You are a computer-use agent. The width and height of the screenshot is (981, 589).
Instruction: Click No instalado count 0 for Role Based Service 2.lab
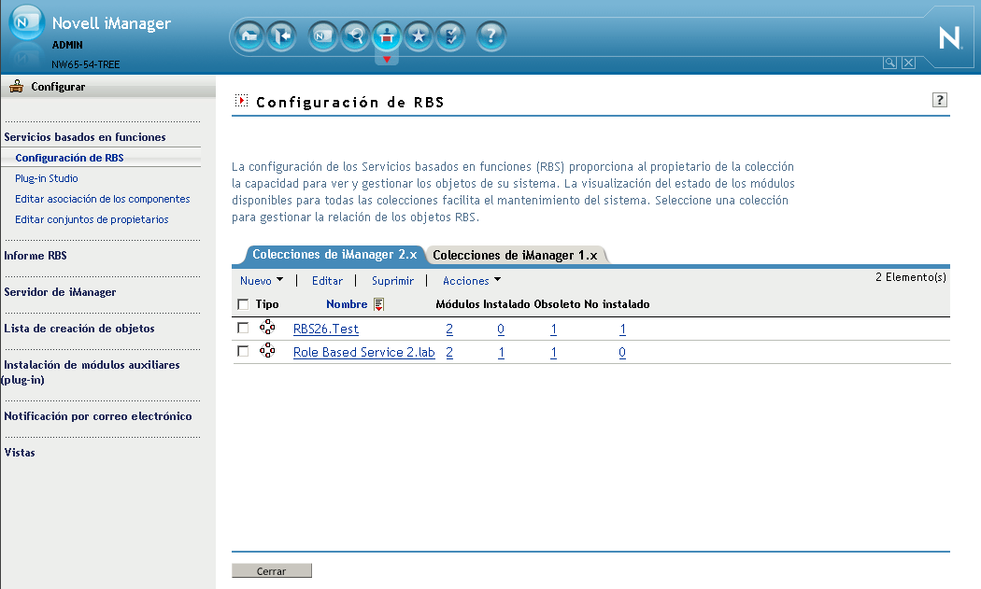(622, 352)
